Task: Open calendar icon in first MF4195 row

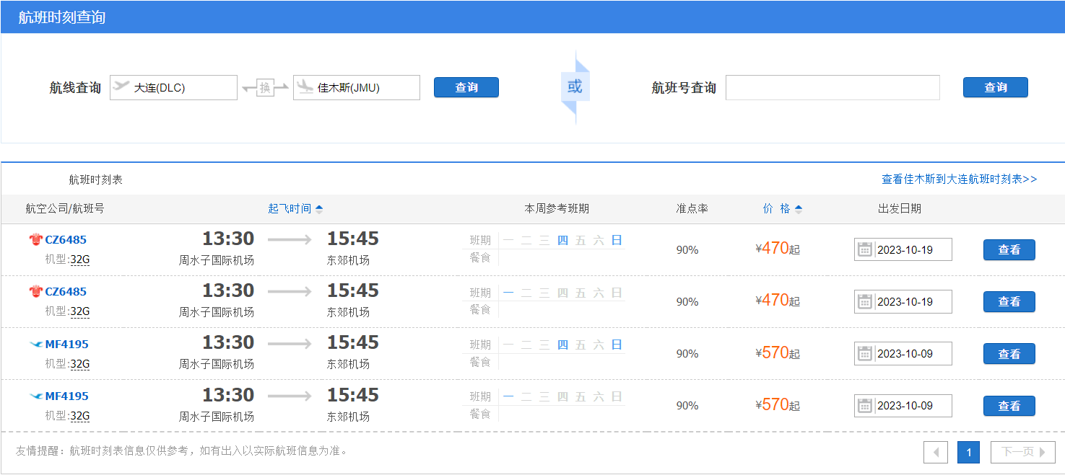Action: coord(864,353)
